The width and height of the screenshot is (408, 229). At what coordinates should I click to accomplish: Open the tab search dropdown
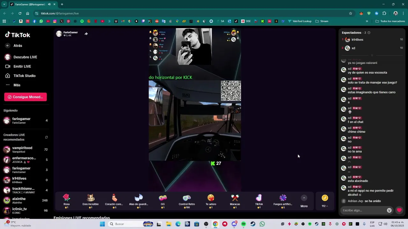tap(4, 4)
